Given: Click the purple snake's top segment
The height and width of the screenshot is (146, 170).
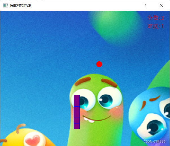Looking at the screenshot, I should coord(77,98).
